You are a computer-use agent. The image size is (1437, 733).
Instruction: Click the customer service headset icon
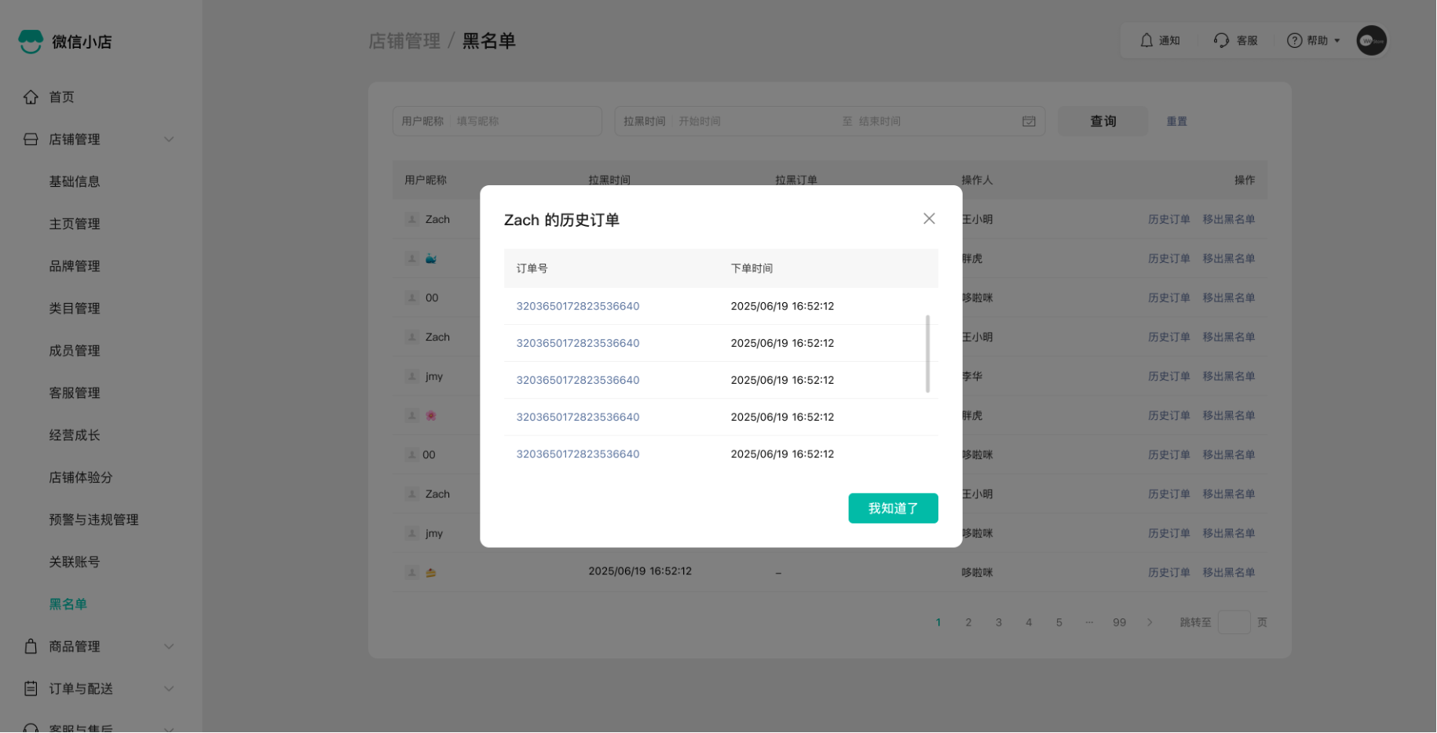(1221, 41)
